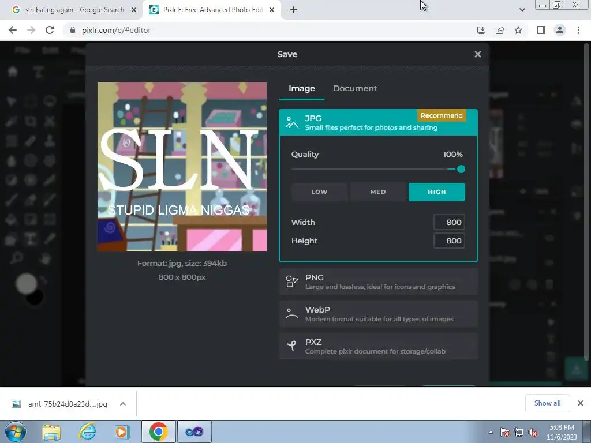Screen dimensions: 591x443
Task: Click the share page icon
Action: click(x=500, y=30)
